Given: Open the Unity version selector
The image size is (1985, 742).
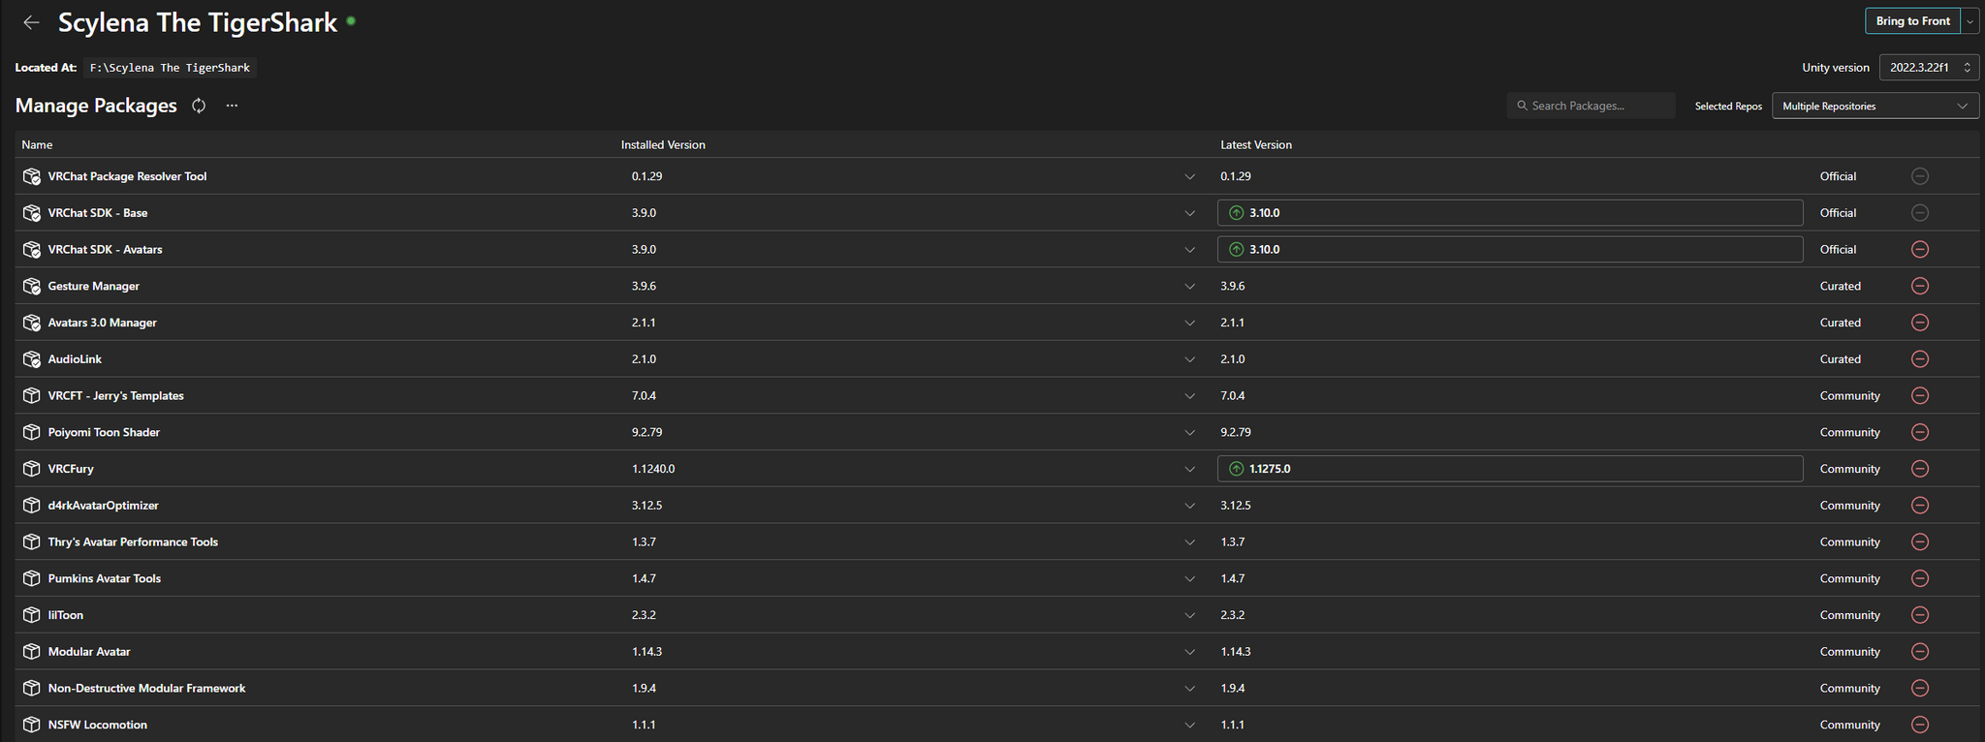Looking at the screenshot, I should (1928, 68).
